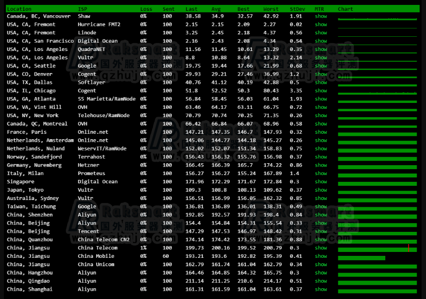Click the 'China, Hangzhou' location cell
Screen dimensions: 426x299
pos(29,273)
